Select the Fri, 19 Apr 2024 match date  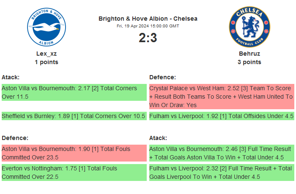pyautogui.click(x=148, y=26)
